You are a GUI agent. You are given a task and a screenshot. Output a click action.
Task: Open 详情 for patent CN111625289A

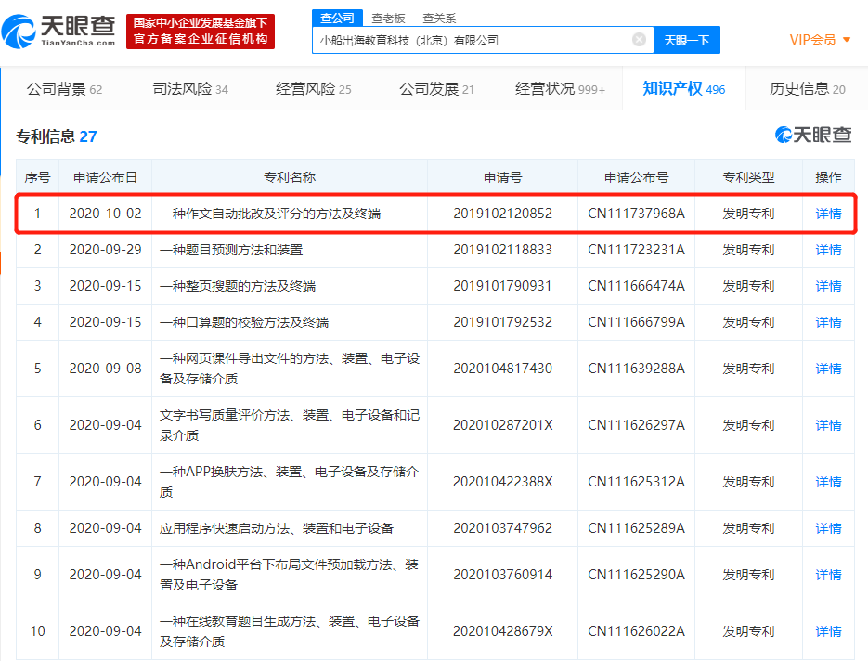coord(828,528)
